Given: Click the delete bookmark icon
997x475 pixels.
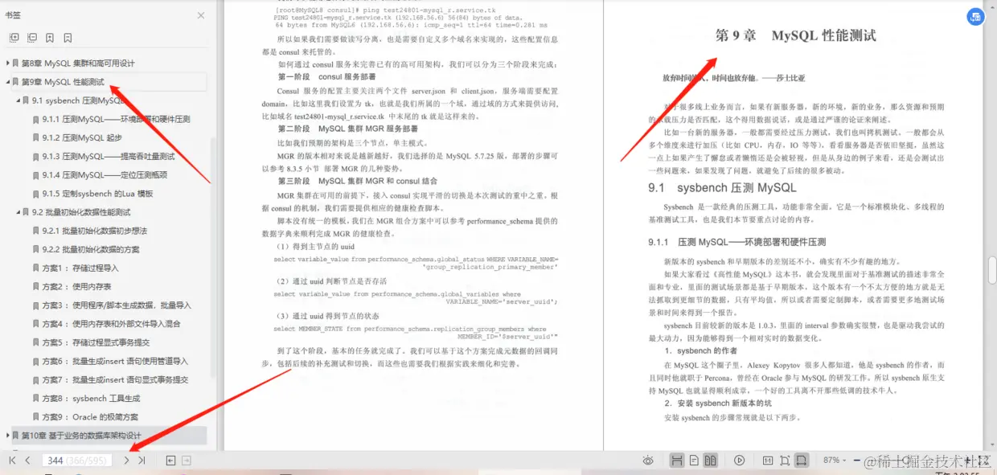Looking at the screenshot, I should 68,38.
